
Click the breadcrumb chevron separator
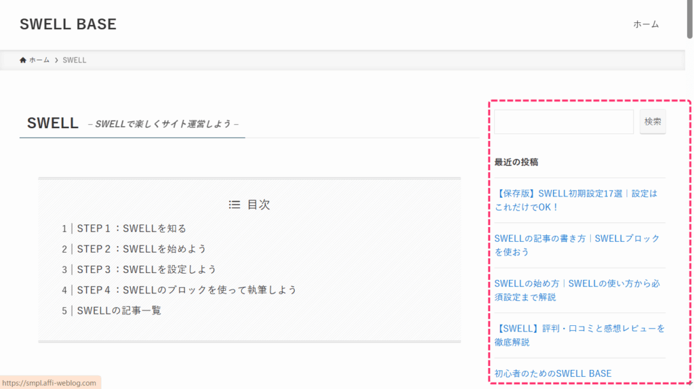(x=56, y=60)
